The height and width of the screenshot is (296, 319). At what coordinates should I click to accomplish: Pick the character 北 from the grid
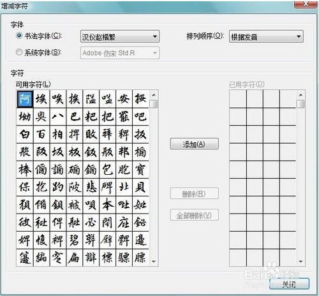tap(124, 187)
